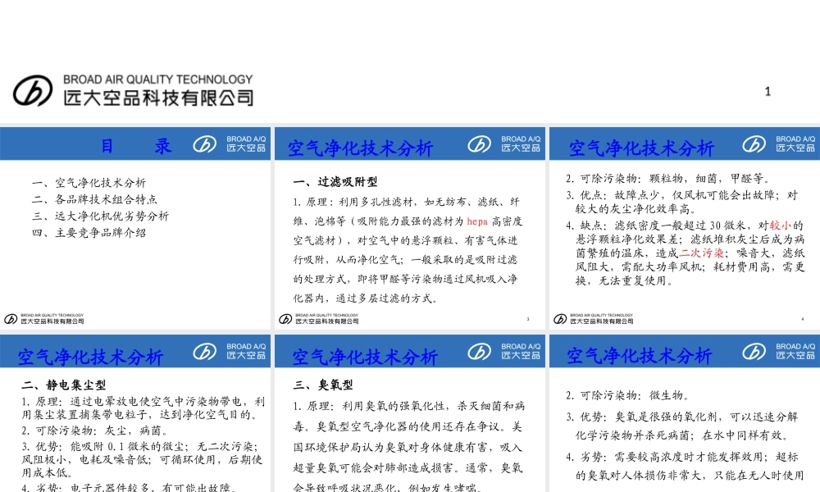Click the footer Broad logo on the slide numbered 4

tap(559, 317)
